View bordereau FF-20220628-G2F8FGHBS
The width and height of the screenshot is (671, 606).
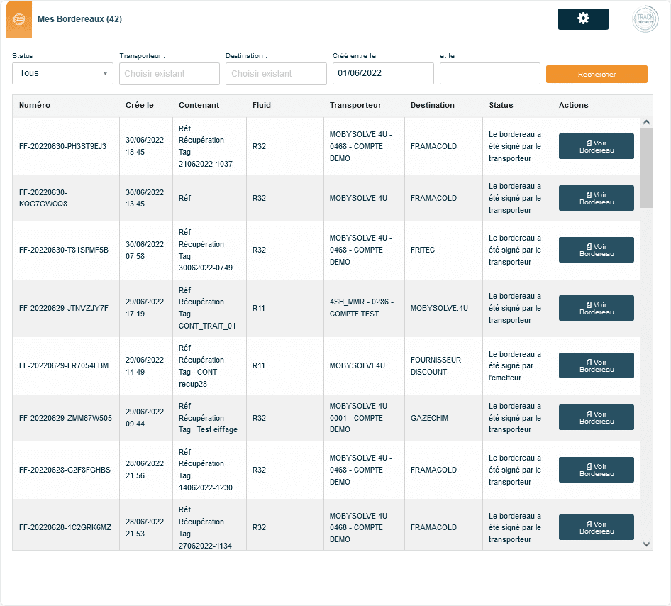(596, 470)
